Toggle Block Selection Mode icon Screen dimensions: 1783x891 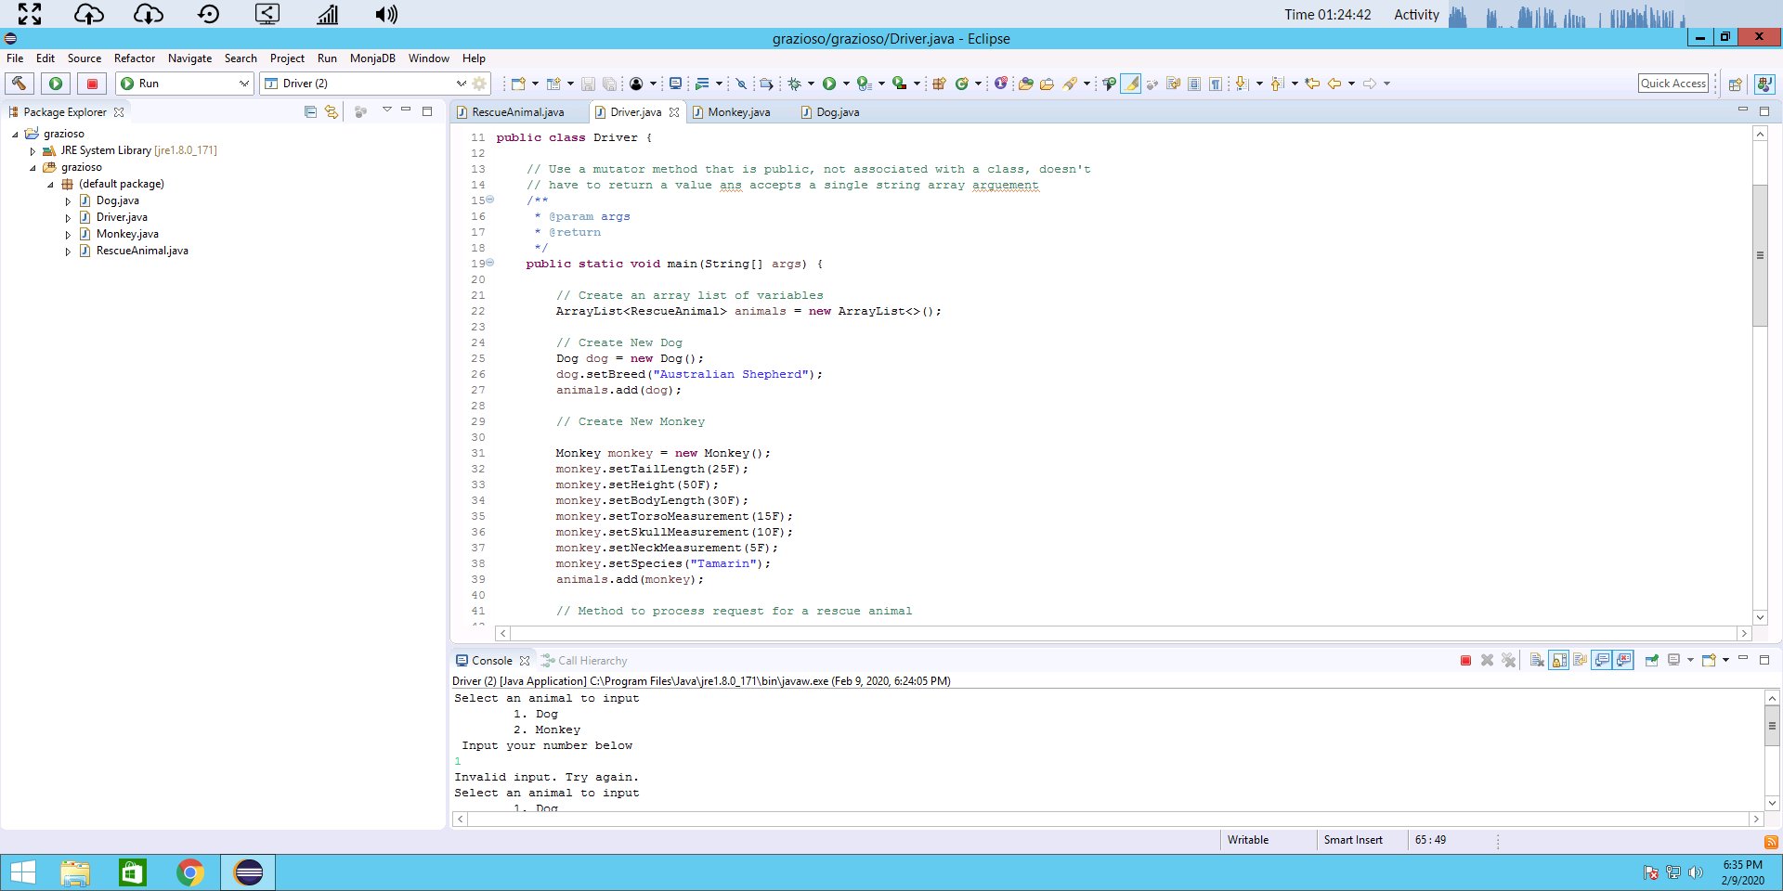(1194, 84)
